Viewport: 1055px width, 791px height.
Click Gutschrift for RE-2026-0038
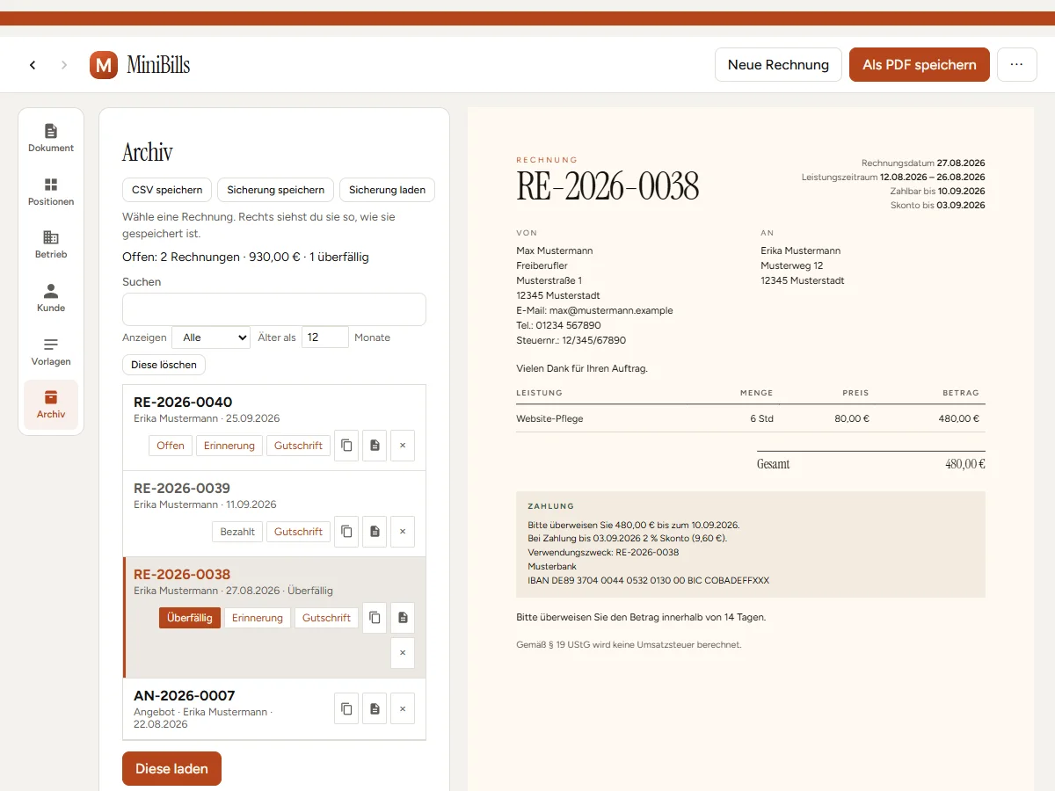326,618
